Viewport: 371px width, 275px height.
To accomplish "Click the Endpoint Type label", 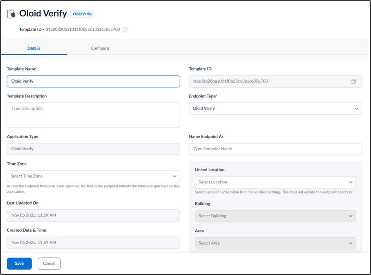I will (203, 96).
